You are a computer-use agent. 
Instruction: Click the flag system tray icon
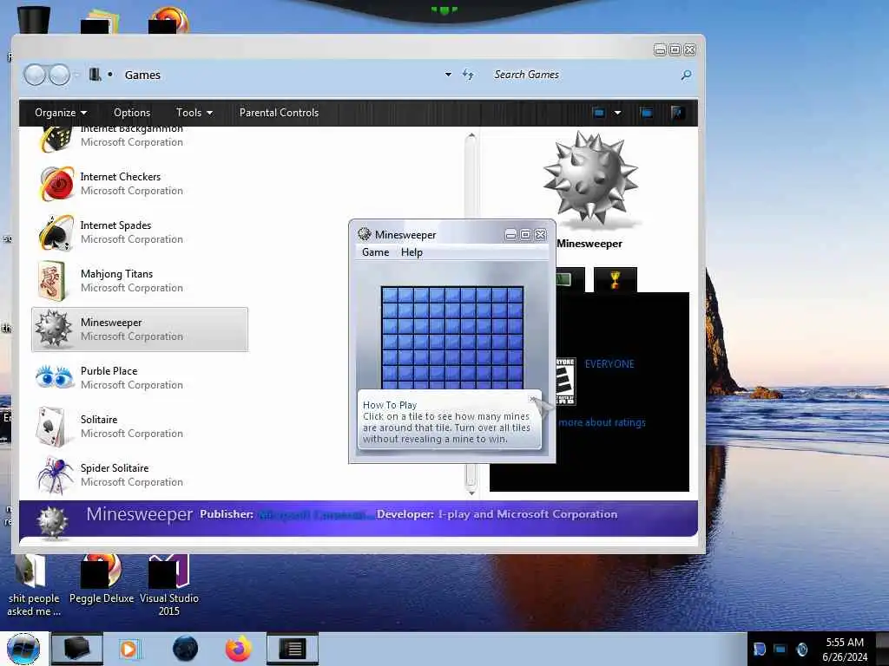coord(759,649)
